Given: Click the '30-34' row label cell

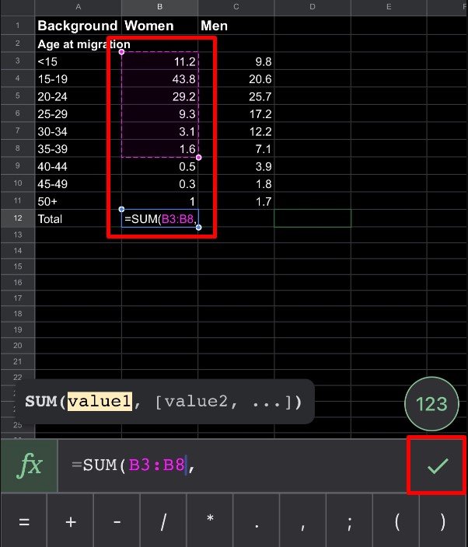Looking at the screenshot, I should pyautogui.click(x=79, y=131).
